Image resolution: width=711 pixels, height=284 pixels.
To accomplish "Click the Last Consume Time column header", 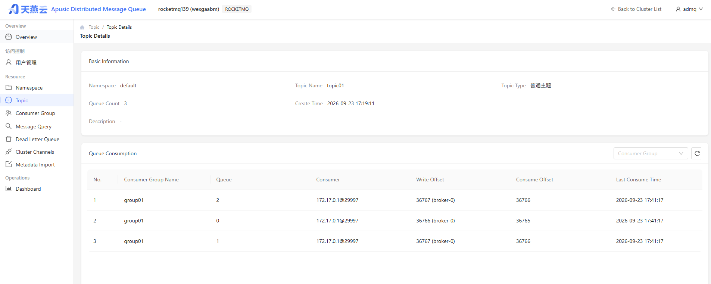I will coord(638,180).
